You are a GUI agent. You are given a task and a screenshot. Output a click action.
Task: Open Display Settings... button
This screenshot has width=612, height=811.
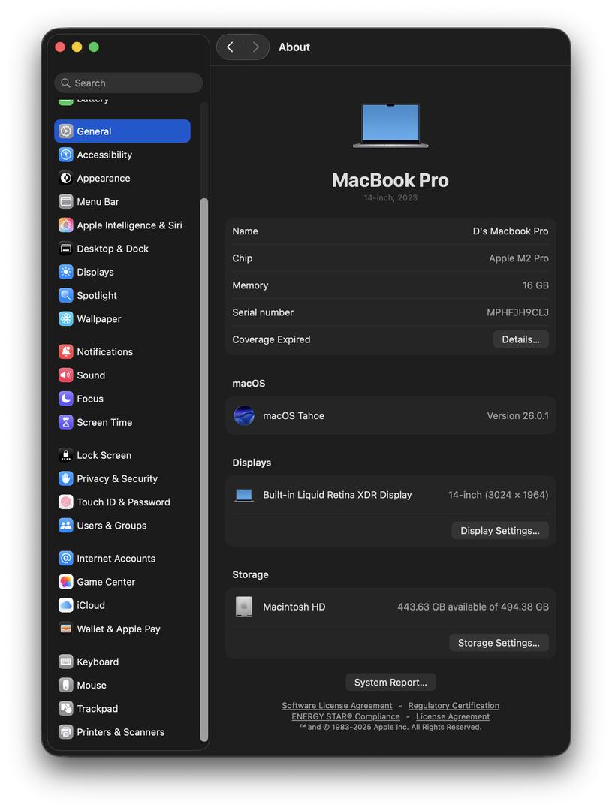coord(499,531)
